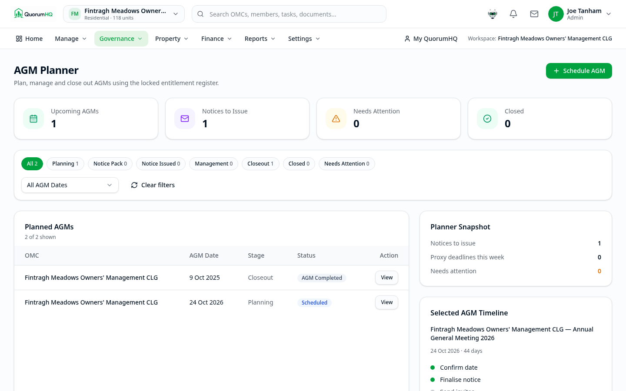Filter by Closeout 1 stage
Screen dimensions: 626x391
tap(260, 164)
